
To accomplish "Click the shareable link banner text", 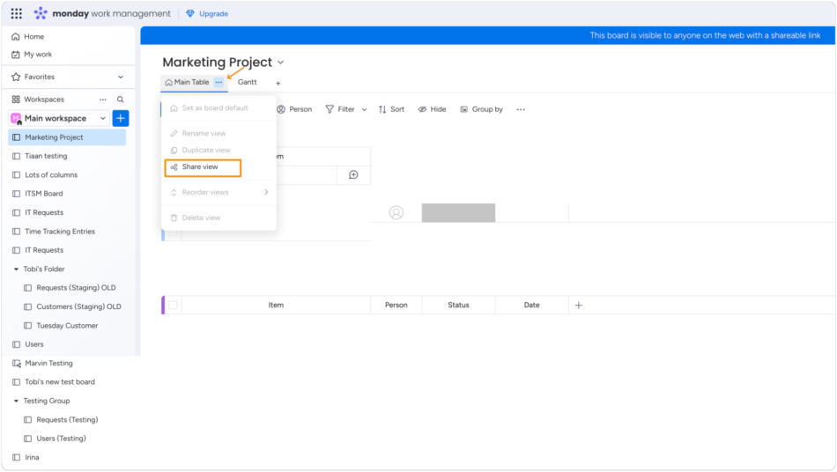I will (x=705, y=35).
